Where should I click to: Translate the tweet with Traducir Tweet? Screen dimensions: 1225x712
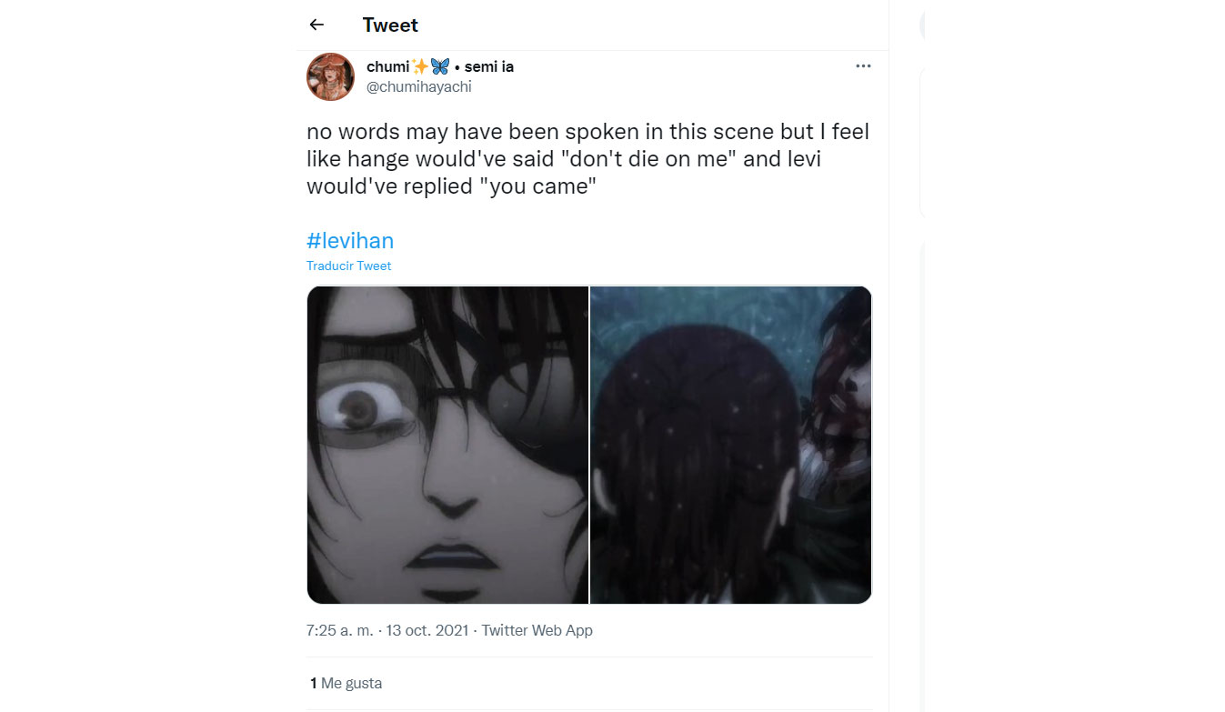coord(348,266)
